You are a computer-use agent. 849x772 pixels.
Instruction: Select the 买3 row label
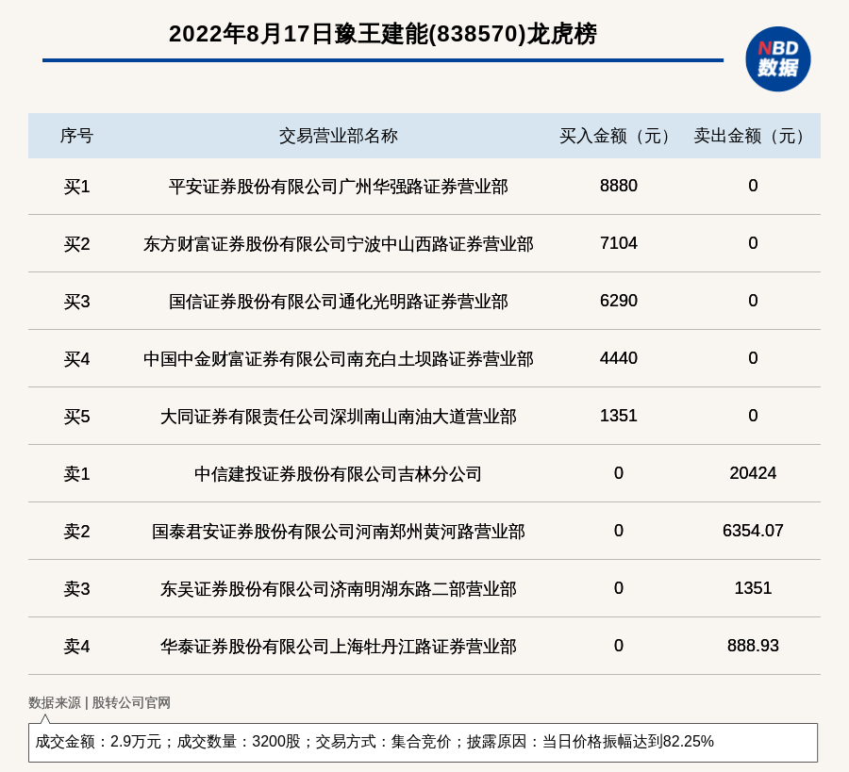(76, 302)
